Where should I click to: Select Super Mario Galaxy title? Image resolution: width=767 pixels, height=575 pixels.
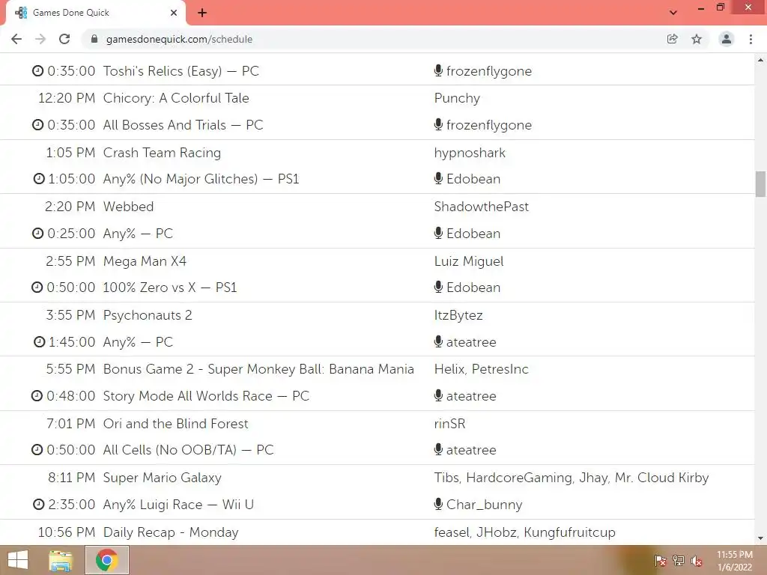click(162, 478)
